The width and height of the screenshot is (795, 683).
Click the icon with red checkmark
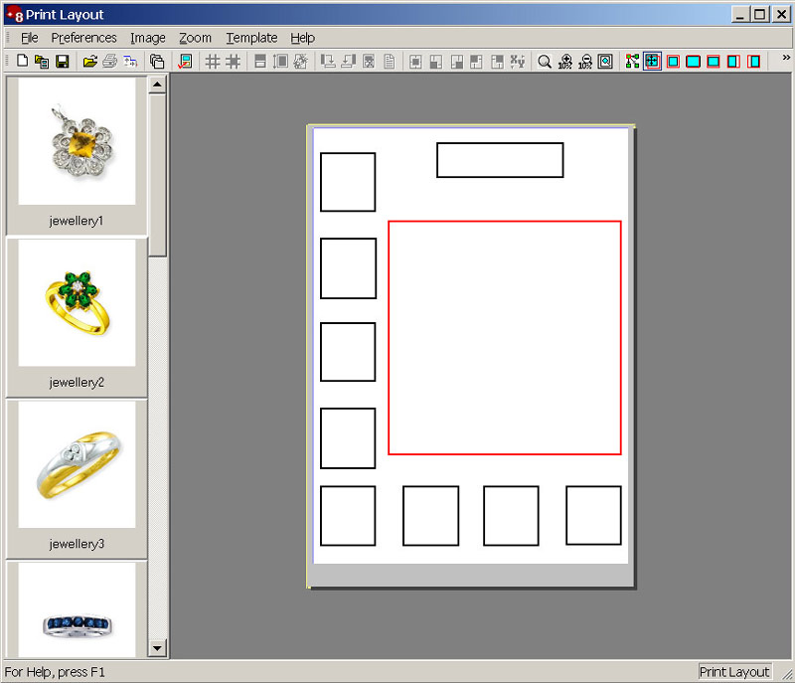coord(185,62)
